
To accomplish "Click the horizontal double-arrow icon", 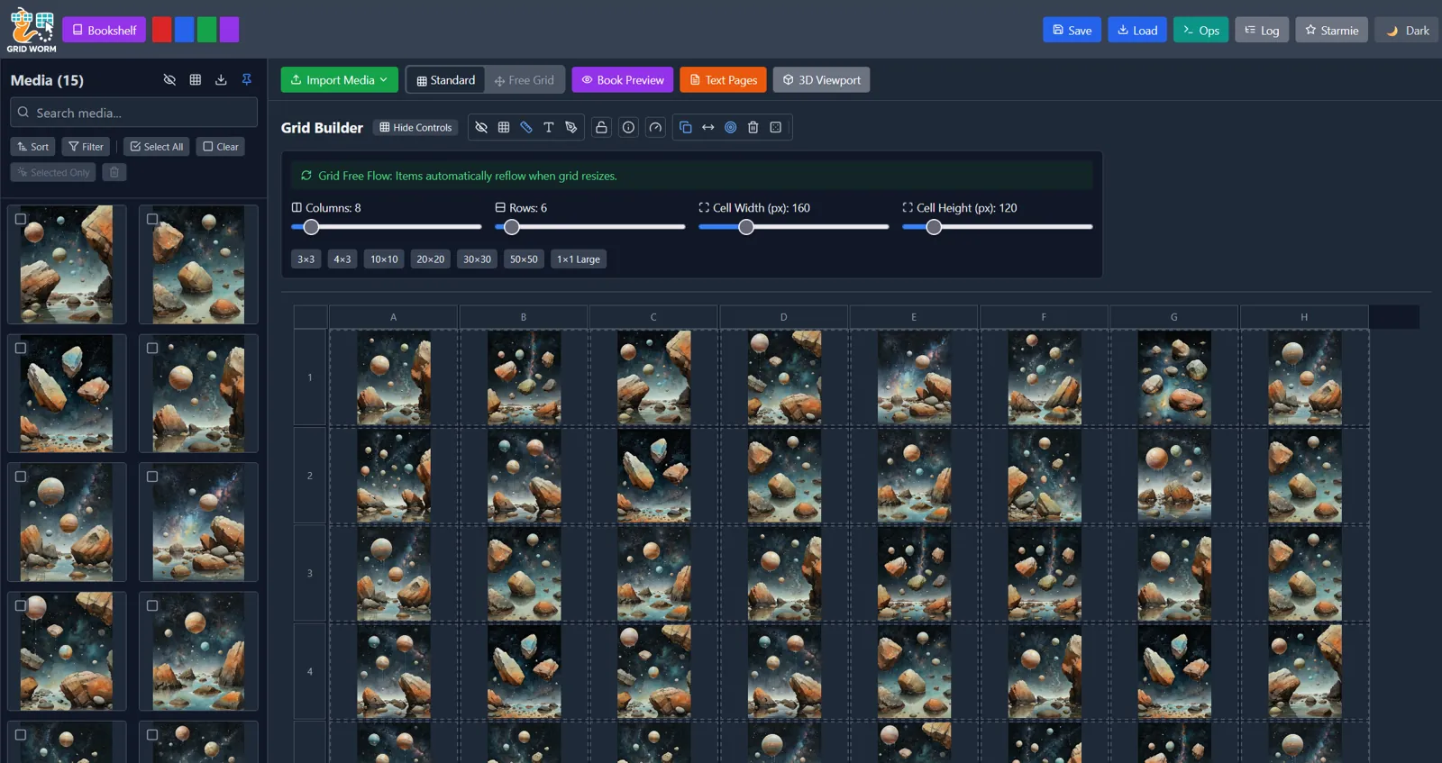I will click(708, 127).
